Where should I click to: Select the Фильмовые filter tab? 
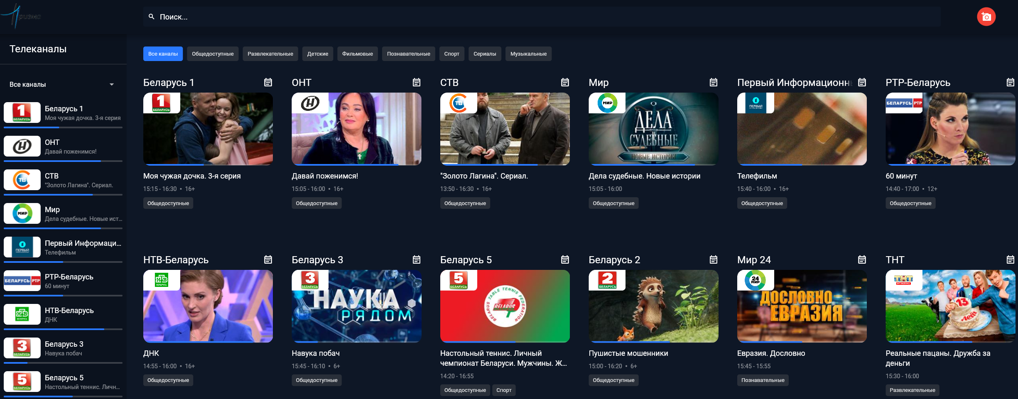(358, 54)
